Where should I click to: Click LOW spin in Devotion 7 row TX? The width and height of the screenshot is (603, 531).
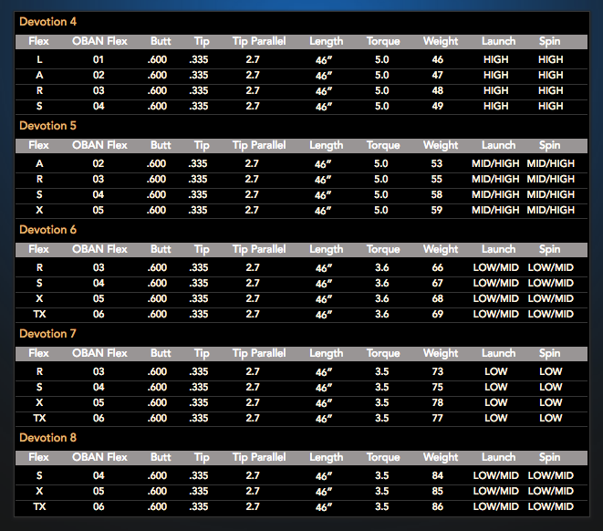(551, 419)
